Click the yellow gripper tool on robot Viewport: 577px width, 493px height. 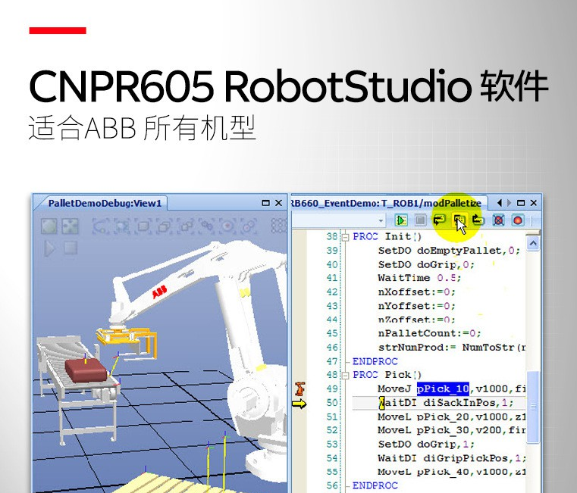(127, 343)
